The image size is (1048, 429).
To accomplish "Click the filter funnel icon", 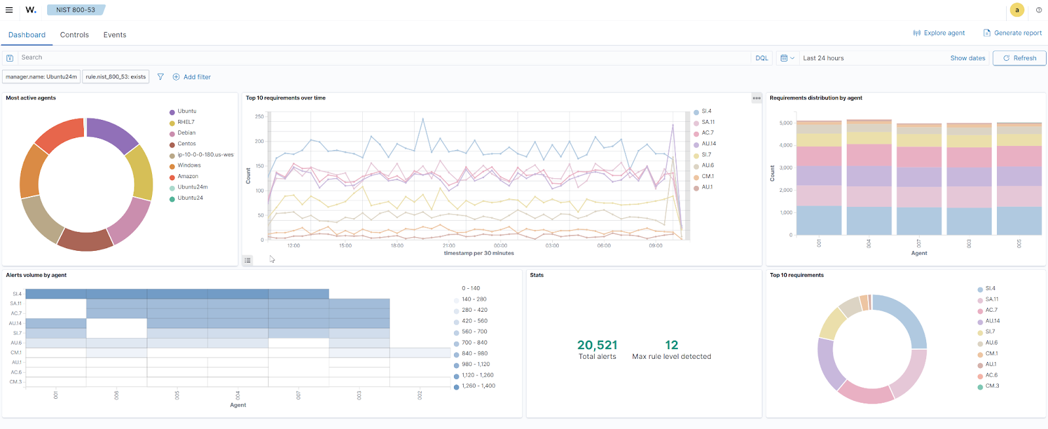I will pos(160,77).
